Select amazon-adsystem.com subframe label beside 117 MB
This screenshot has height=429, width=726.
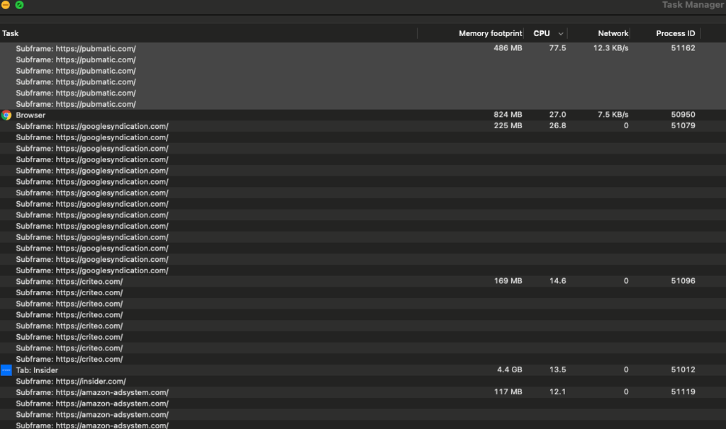click(92, 392)
